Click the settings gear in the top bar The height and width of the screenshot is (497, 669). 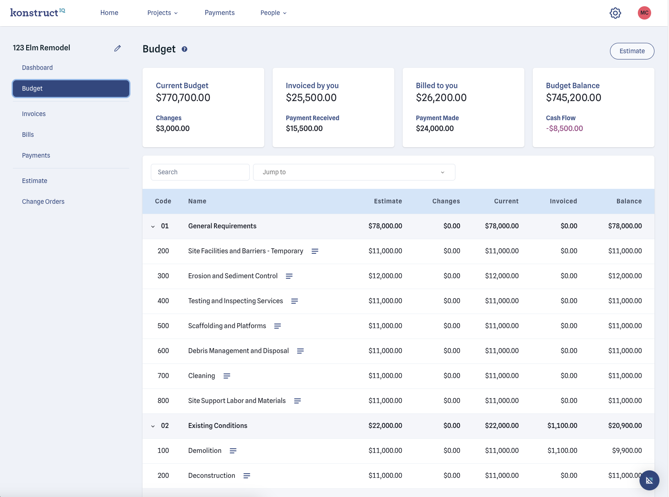click(x=615, y=13)
